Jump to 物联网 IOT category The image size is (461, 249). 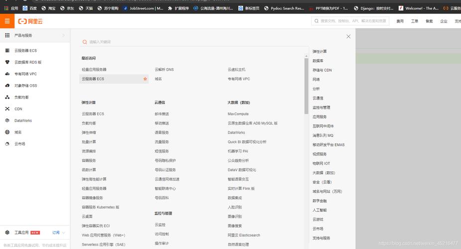[321, 163]
